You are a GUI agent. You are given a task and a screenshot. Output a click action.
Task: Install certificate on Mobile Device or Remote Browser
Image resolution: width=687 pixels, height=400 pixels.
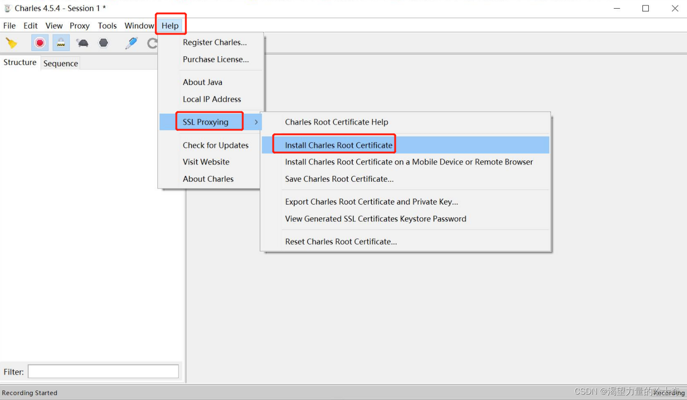click(x=409, y=162)
